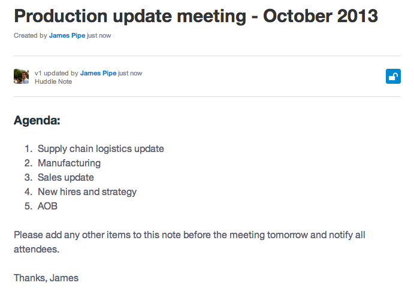The height and width of the screenshot is (298, 414).
Task: Click the v1 version label
Action: (x=38, y=74)
